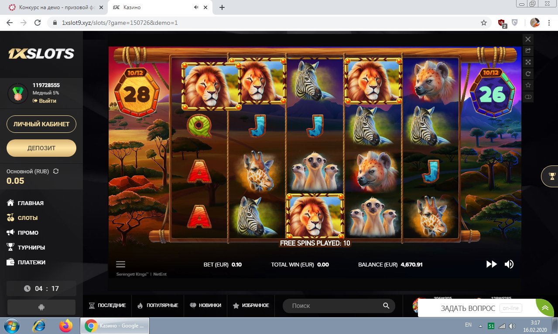
Task: Click the fast-forward quick spin button
Action: click(x=492, y=264)
